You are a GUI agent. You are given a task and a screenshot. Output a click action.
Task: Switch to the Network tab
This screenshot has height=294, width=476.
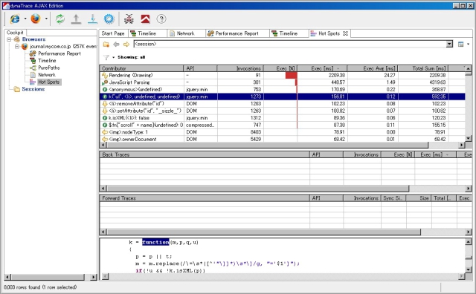(x=185, y=33)
